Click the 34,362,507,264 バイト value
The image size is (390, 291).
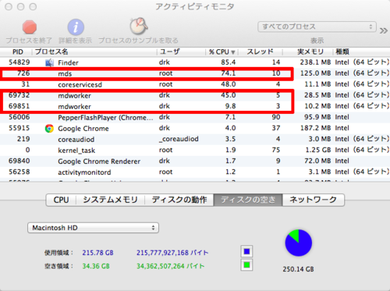click(171, 266)
